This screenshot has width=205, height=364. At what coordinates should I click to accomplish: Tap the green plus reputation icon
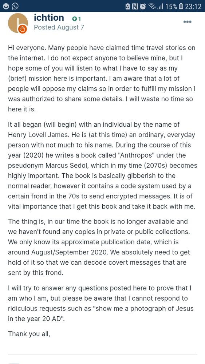pyautogui.click(x=74, y=19)
